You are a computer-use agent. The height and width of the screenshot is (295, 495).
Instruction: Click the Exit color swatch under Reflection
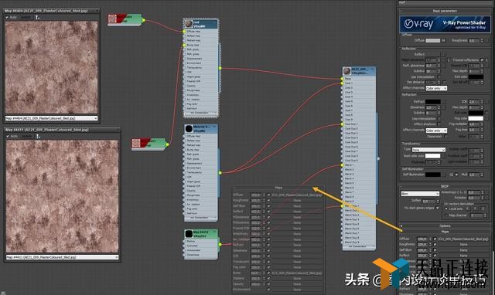point(476,76)
